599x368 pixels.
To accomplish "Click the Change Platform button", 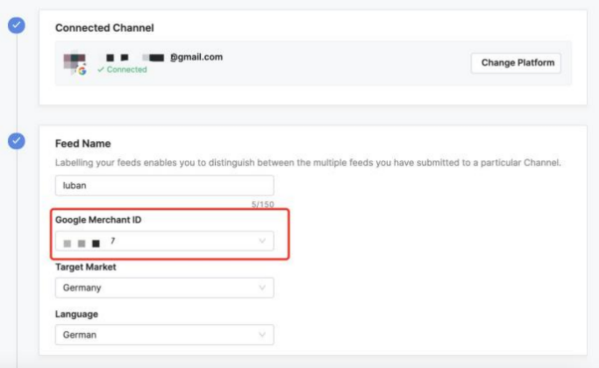I will click(516, 63).
